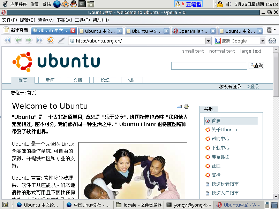Go forward with the green right arrow
Image resolution: width=279 pixels, height=209 pixels.
pyautogui.click(x=29, y=40)
